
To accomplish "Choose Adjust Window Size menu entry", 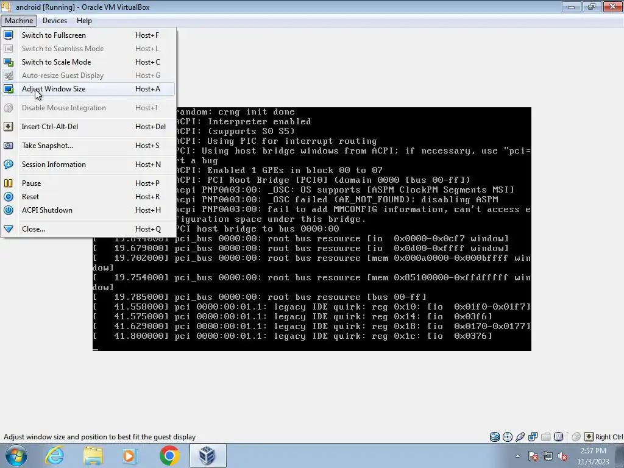I will pyautogui.click(x=88, y=89).
